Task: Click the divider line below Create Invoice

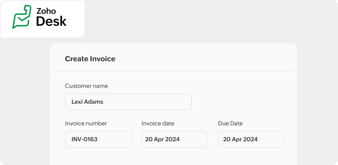Action: coord(173,71)
